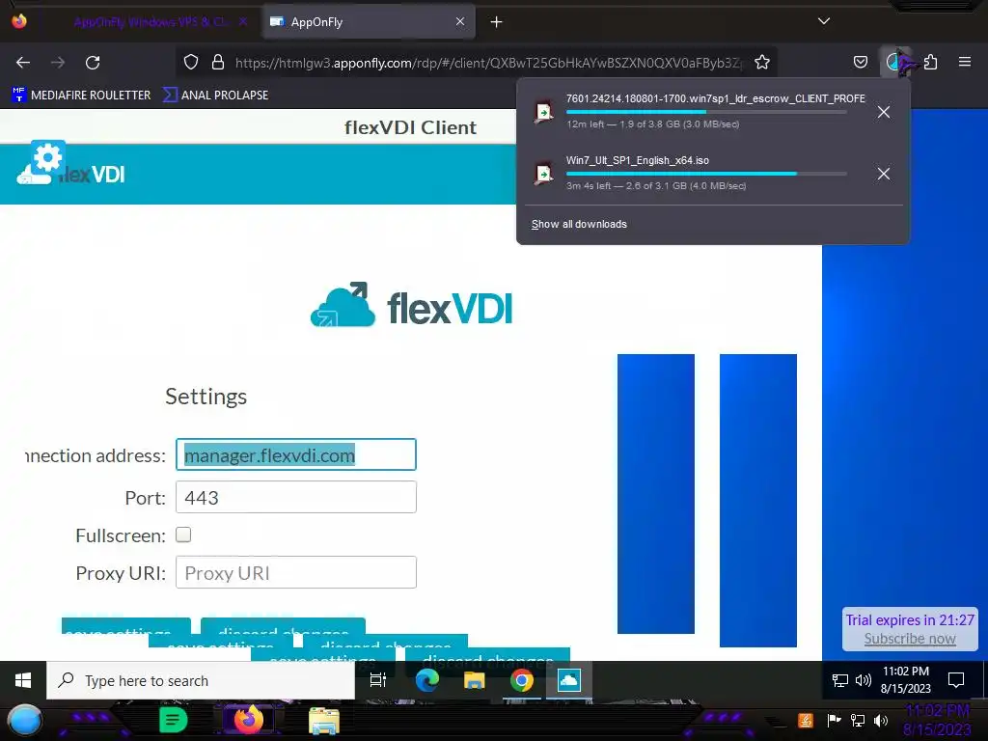The height and width of the screenshot is (741, 988).
Task: Select Firefox on host taskbar
Action: coord(248,720)
